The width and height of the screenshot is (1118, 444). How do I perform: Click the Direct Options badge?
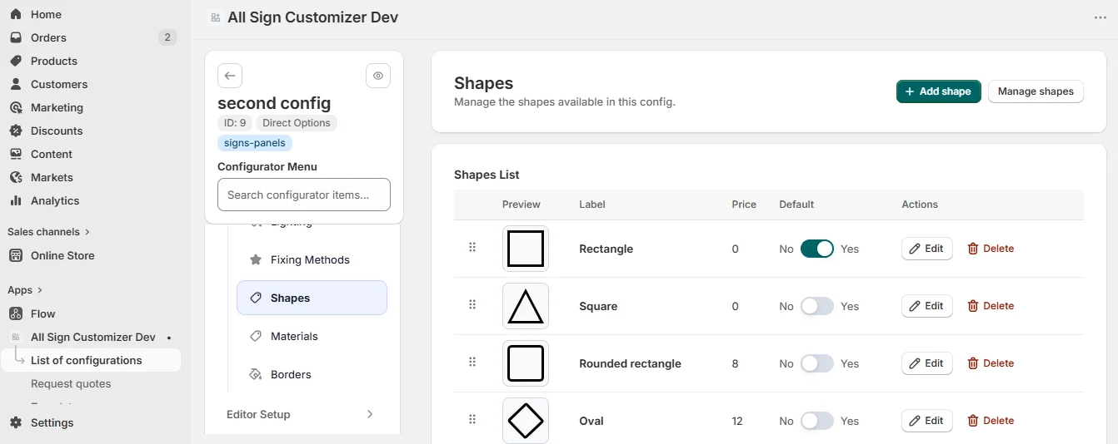tap(297, 123)
